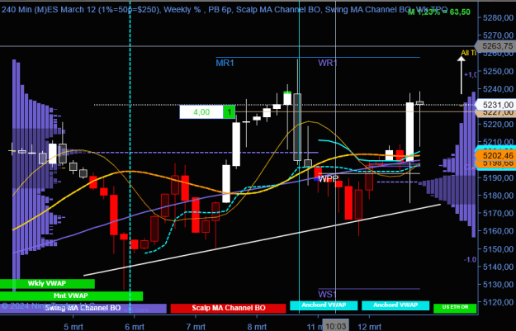516x331 pixels.
Task: Click the WS1 support level label
Action: point(327,294)
